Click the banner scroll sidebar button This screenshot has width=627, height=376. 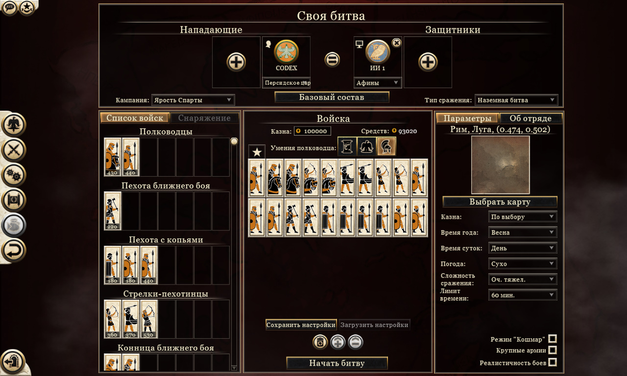click(14, 200)
